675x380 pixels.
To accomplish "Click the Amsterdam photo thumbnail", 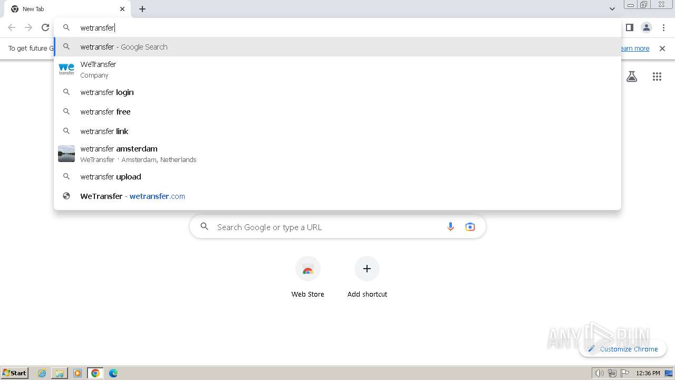I will pyautogui.click(x=66, y=154).
